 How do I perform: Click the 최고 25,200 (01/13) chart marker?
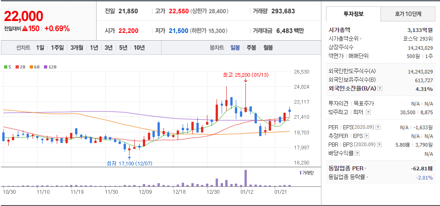pos(246,75)
